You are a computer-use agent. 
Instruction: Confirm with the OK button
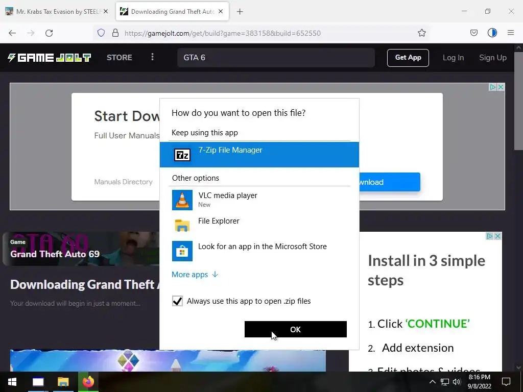(x=296, y=329)
